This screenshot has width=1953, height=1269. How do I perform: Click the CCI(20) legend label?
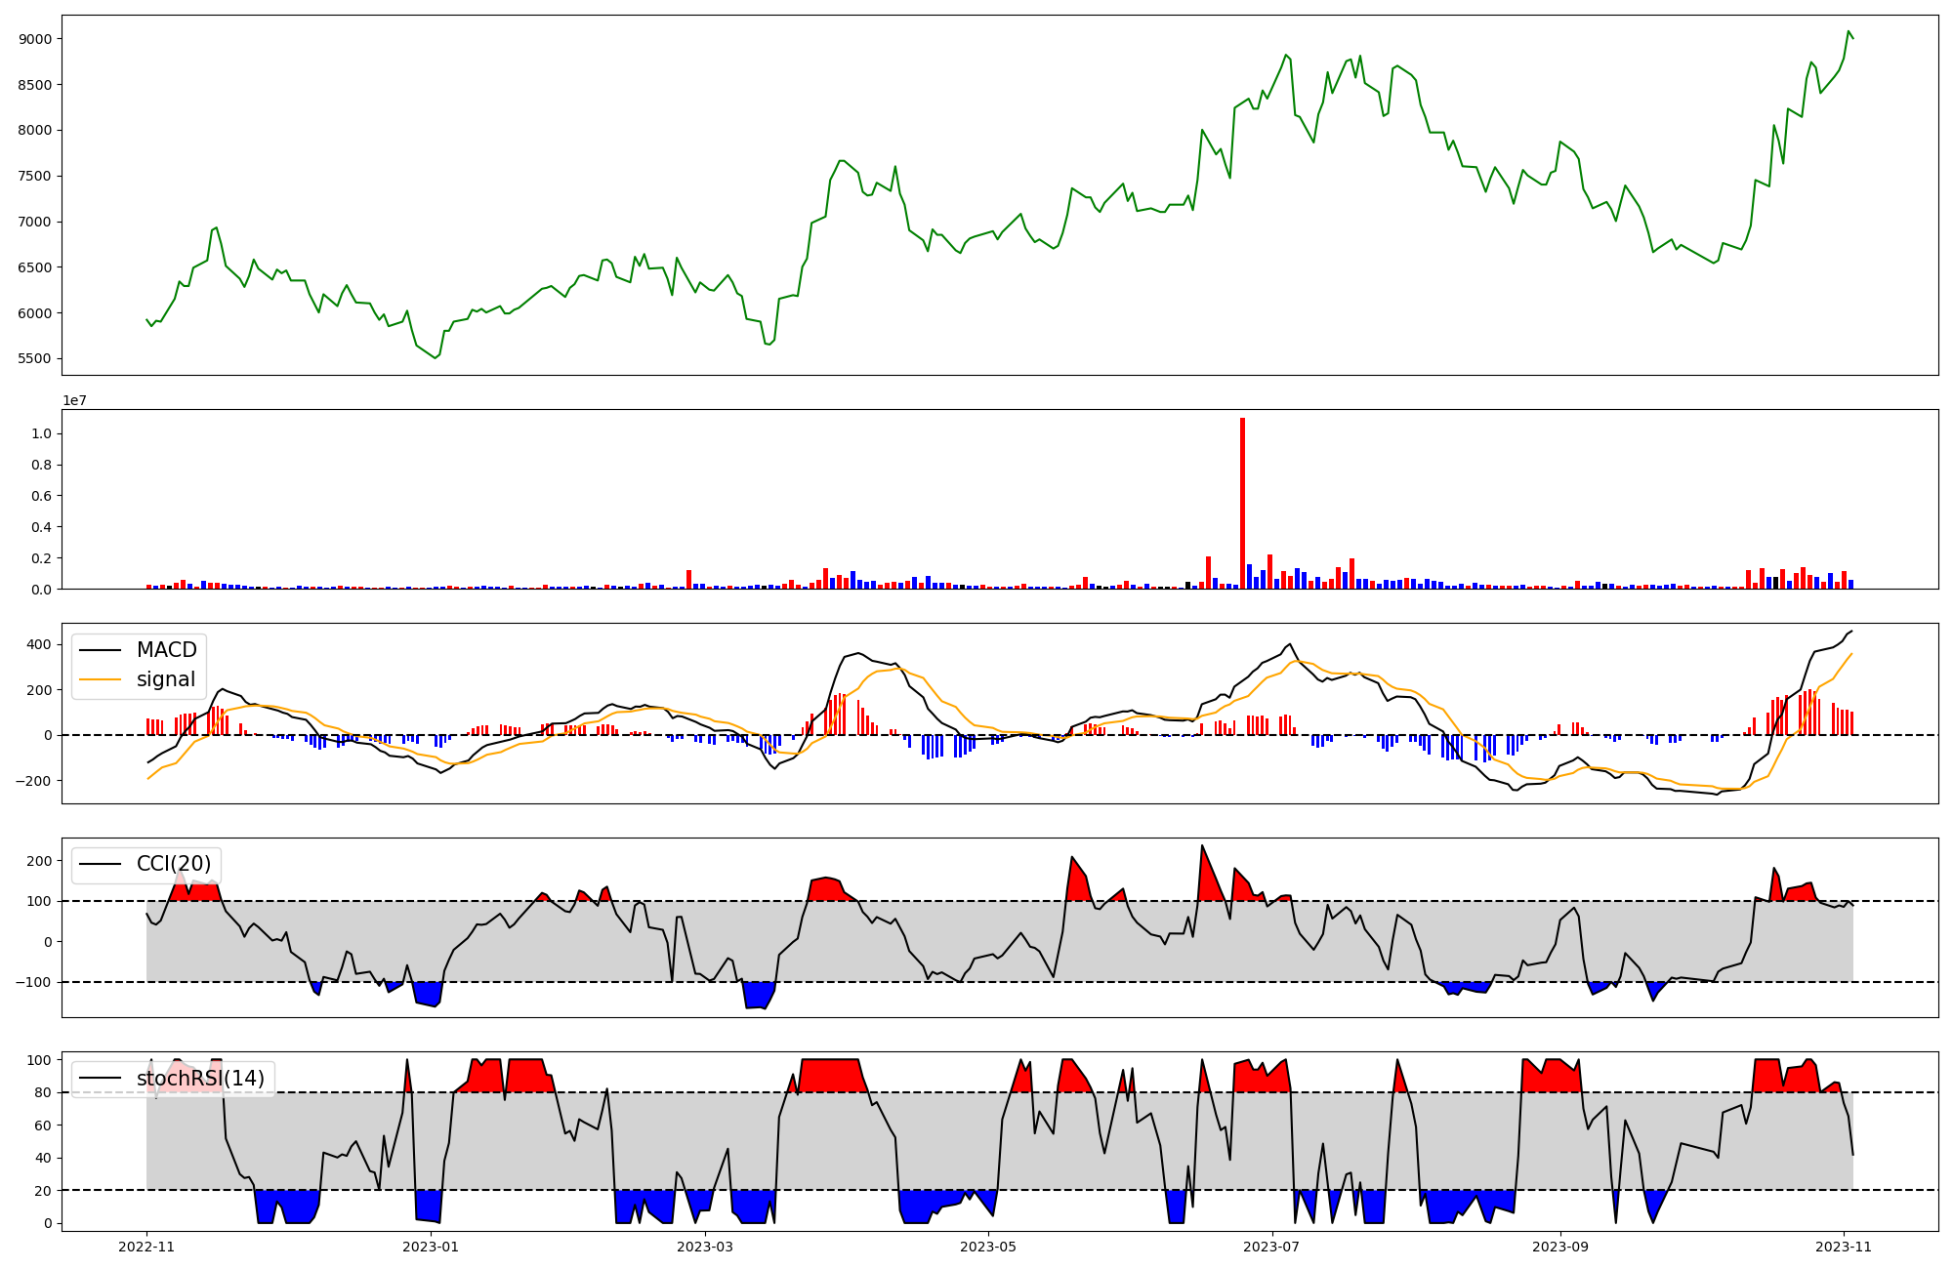[x=173, y=865]
